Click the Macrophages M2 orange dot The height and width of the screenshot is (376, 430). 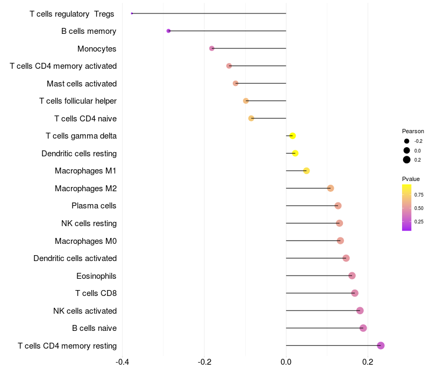331,189
